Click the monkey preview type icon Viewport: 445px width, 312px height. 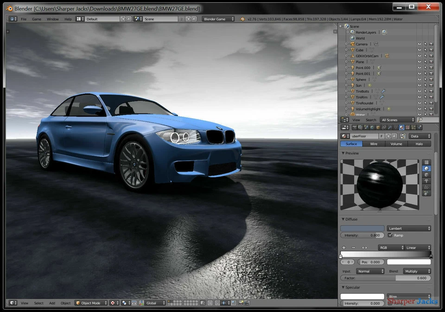click(427, 181)
